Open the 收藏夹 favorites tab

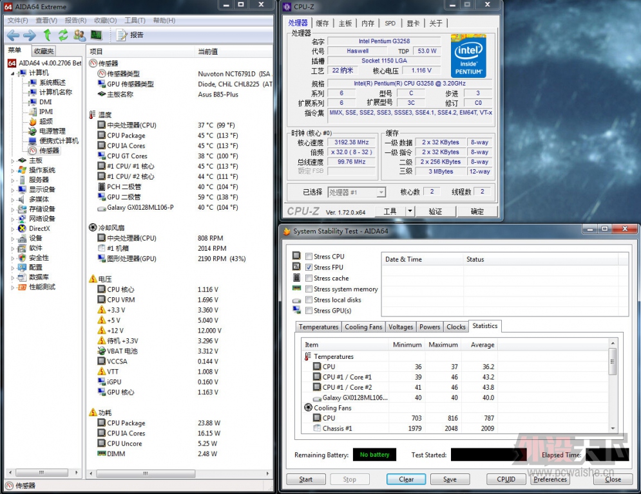coord(44,51)
